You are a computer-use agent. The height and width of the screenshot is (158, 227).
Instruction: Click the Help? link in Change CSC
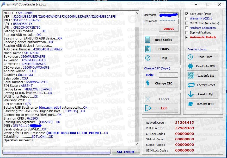(x=150, y=75)
